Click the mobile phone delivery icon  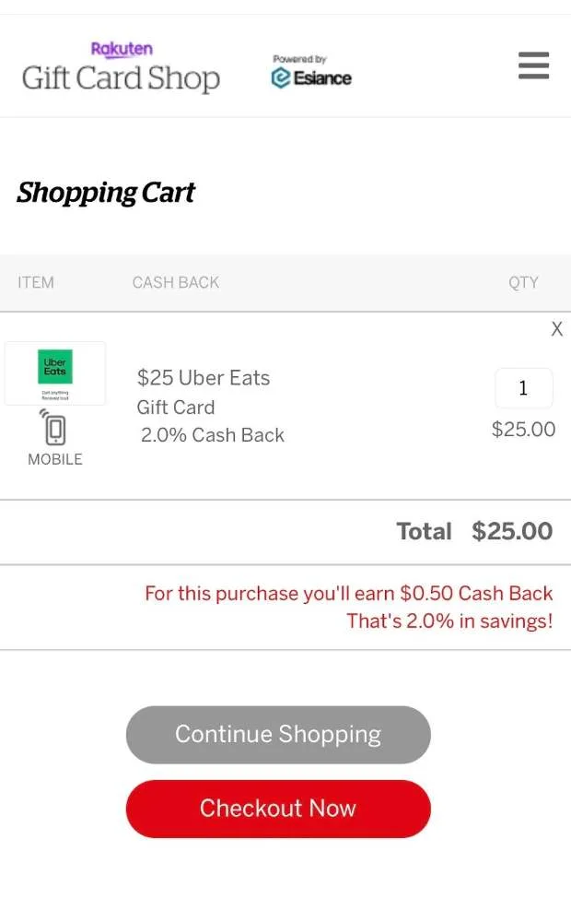(54, 428)
